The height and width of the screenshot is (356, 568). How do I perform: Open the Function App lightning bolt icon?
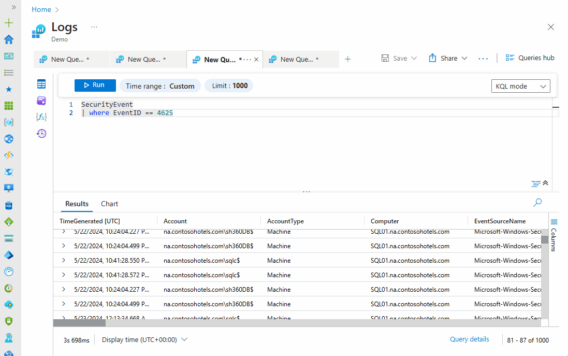pos(9,155)
